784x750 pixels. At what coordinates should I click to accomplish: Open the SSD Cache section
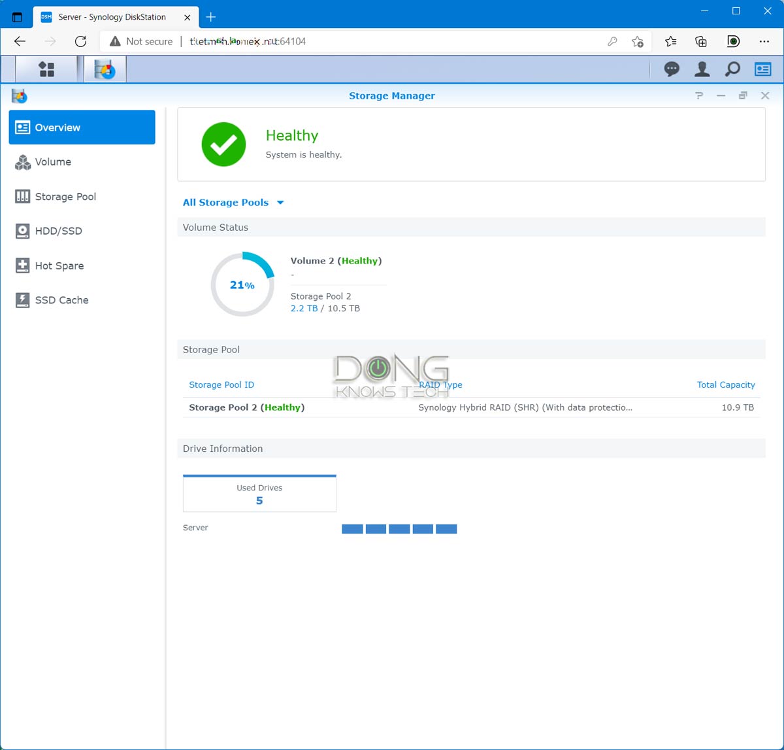[x=82, y=300]
